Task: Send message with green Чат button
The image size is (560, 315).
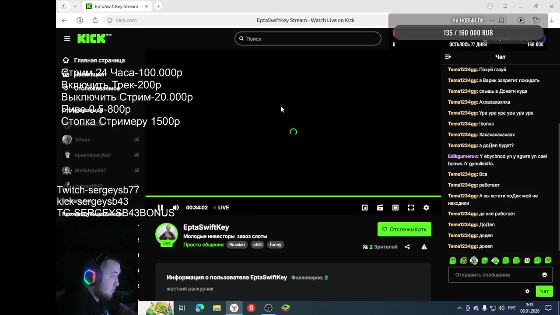Action: click(544, 291)
